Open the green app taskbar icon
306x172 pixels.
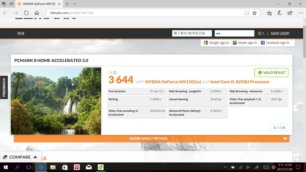click(101, 167)
